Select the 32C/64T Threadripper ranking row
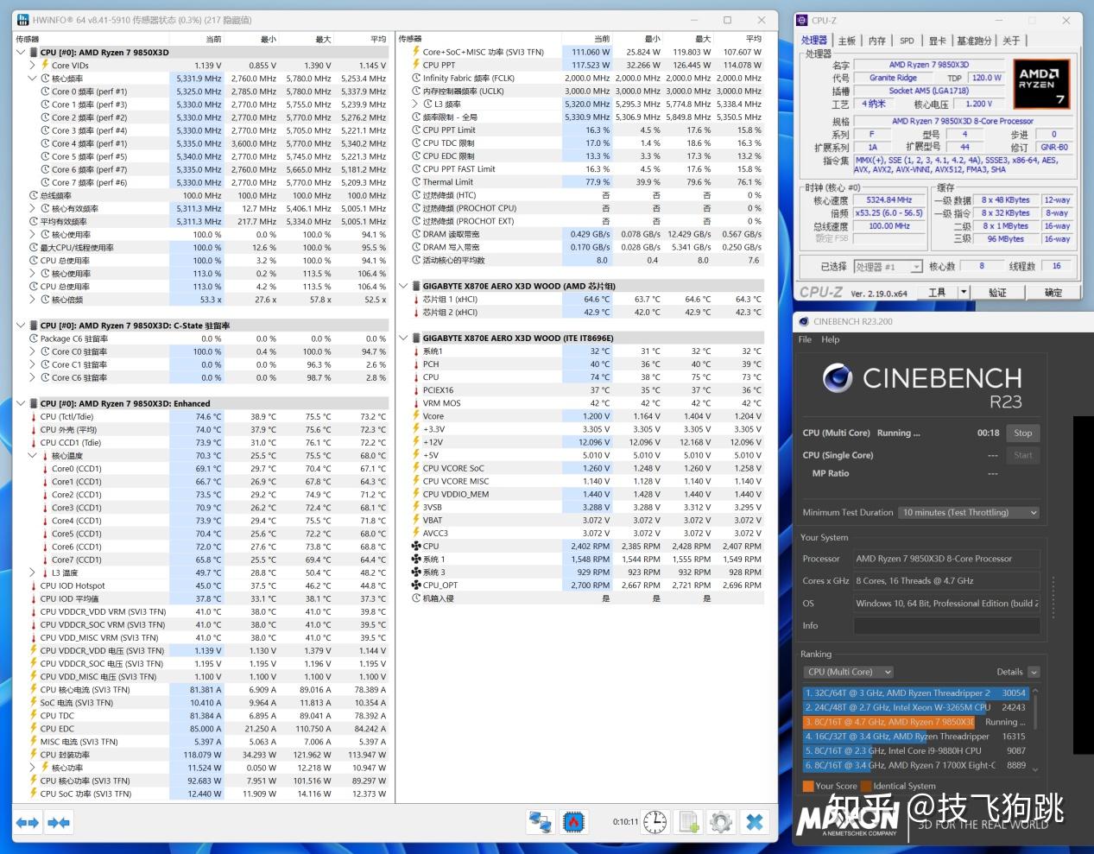 point(915,693)
